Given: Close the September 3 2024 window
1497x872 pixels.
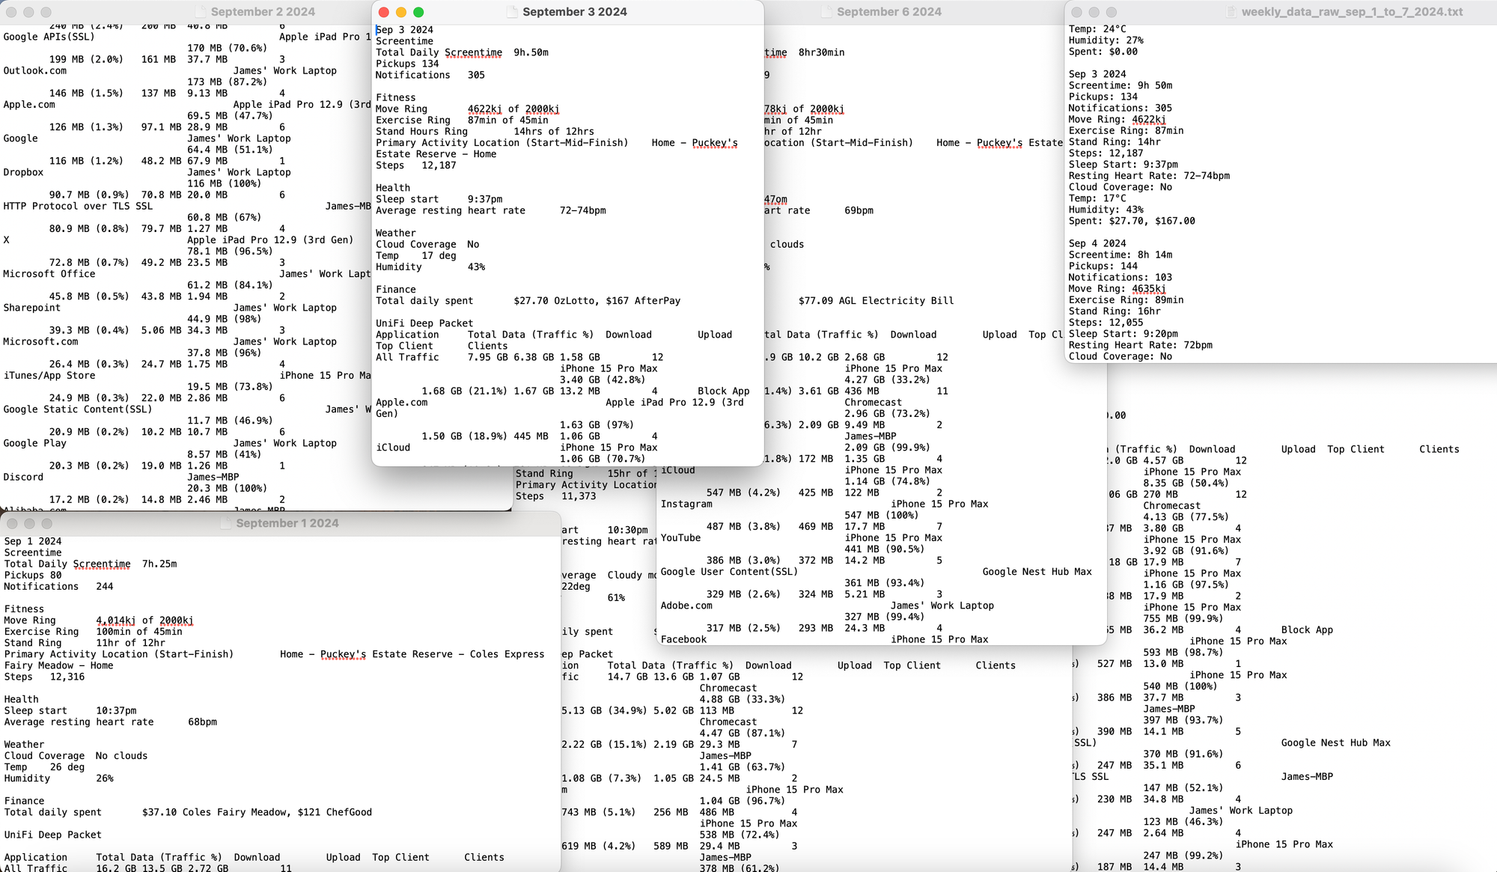Looking at the screenshot, I should coord(384,12).
